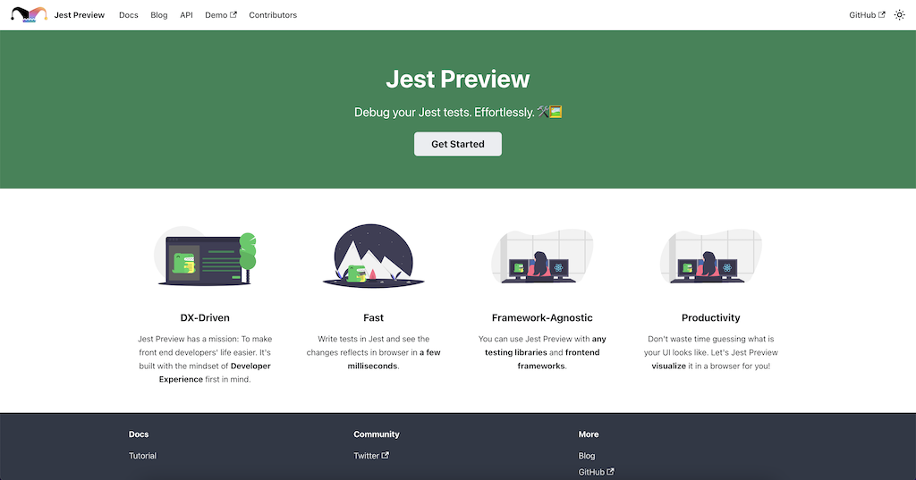Open the Blog navbar item
This screenshot has height=480, width=916.
159,15
